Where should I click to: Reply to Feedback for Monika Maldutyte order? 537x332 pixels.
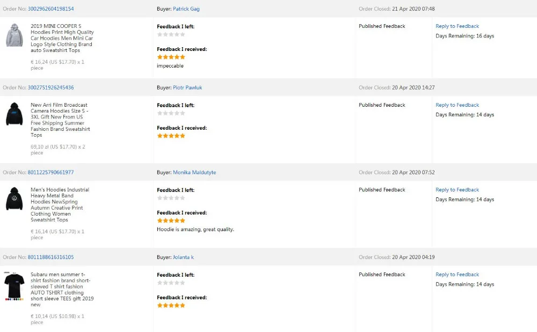(x=457, y=190)
